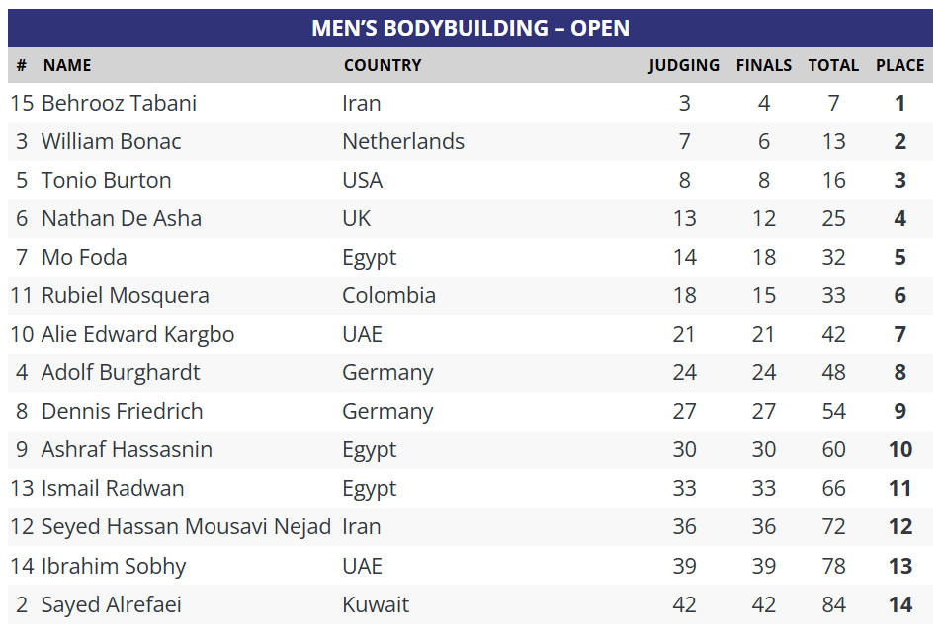Click on Tonio Burton's name
941x638 pixels.
(x=106, y=181)
